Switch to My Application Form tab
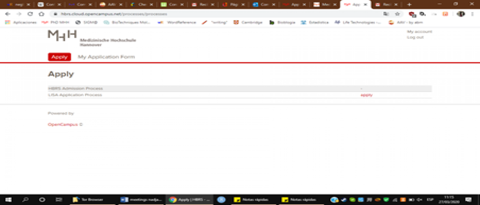Viewport: 480px width, 205px height. tap(106, 57)
